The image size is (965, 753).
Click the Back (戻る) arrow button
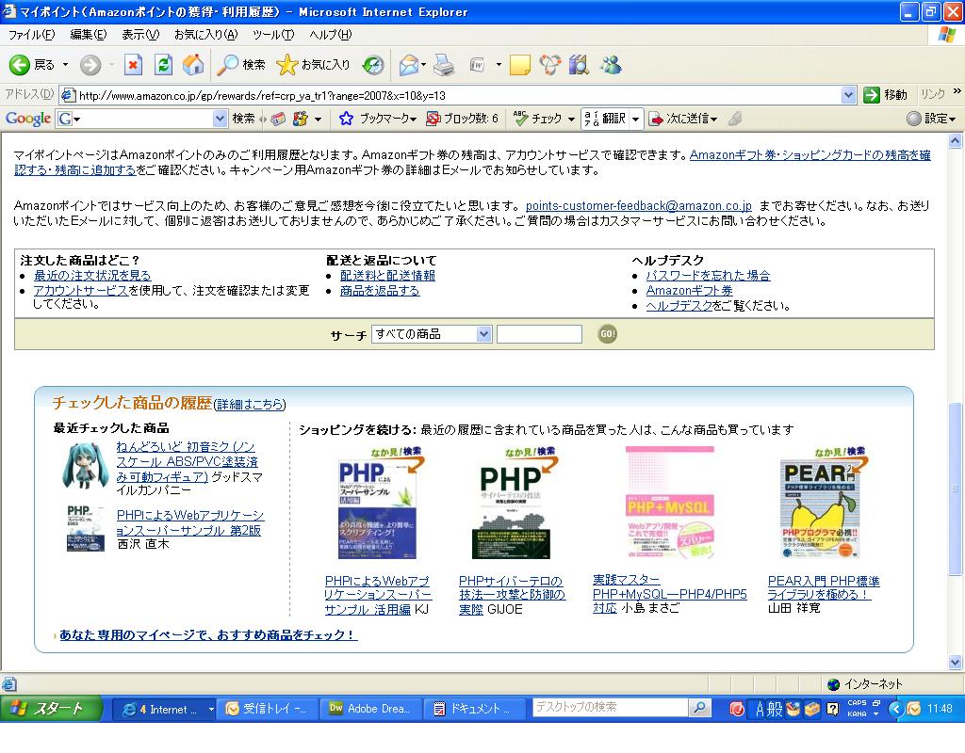pyautogui.click(x=32, y=65)
